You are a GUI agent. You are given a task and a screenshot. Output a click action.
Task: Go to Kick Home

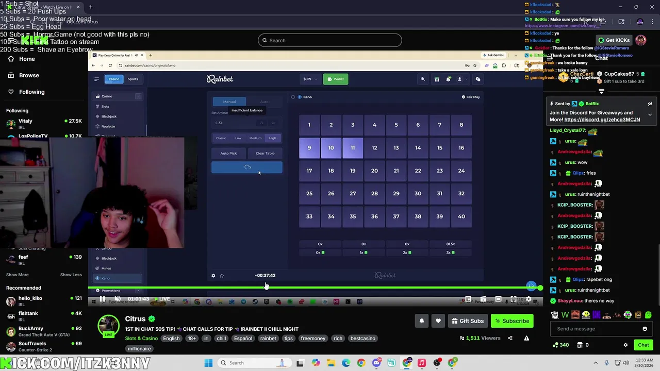27,59
